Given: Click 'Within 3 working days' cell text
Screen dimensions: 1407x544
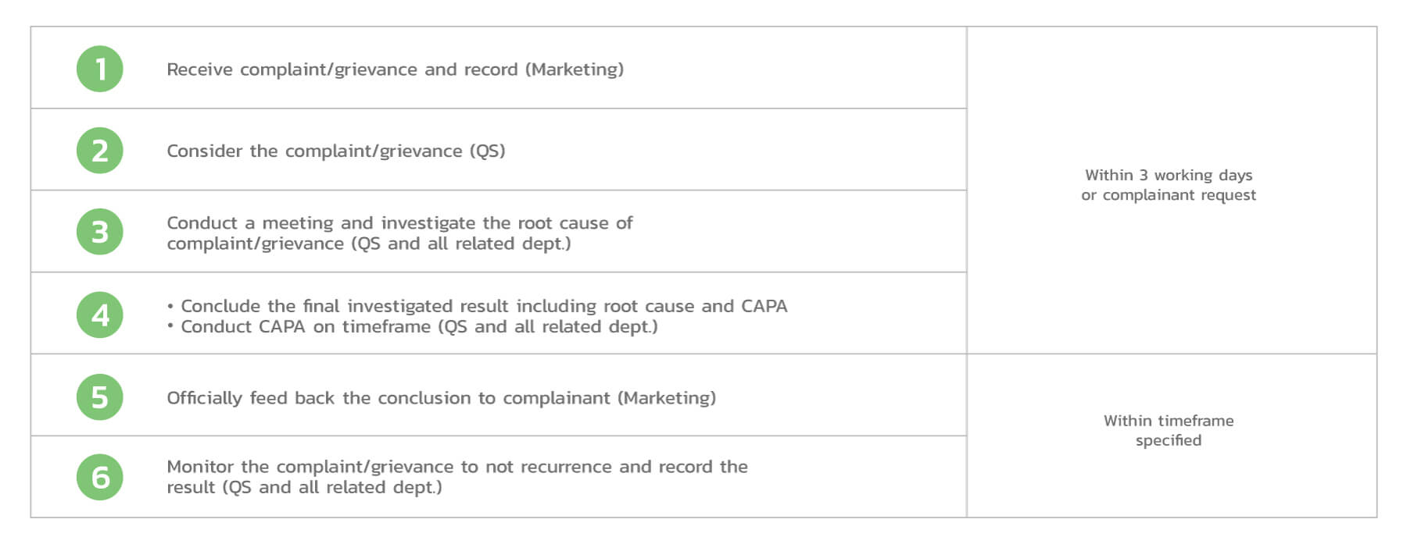Looking at the screenshot, I should [x=1169, y=175].
